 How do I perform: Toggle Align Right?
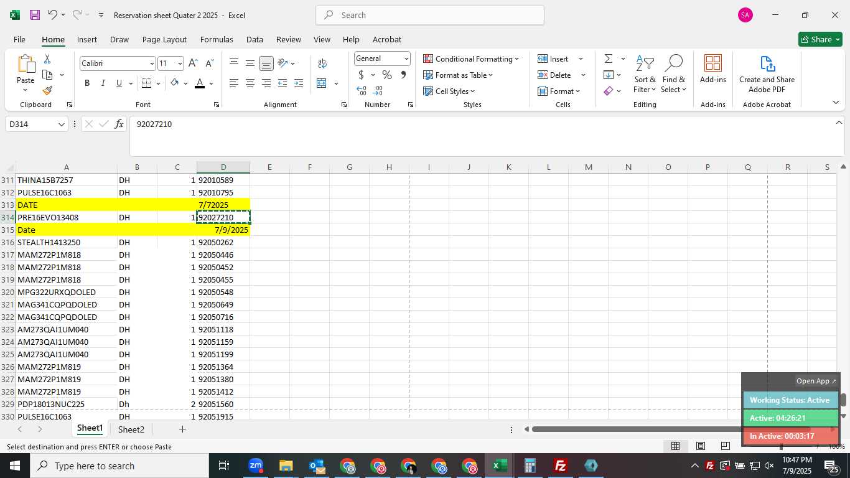click(266, 83)
